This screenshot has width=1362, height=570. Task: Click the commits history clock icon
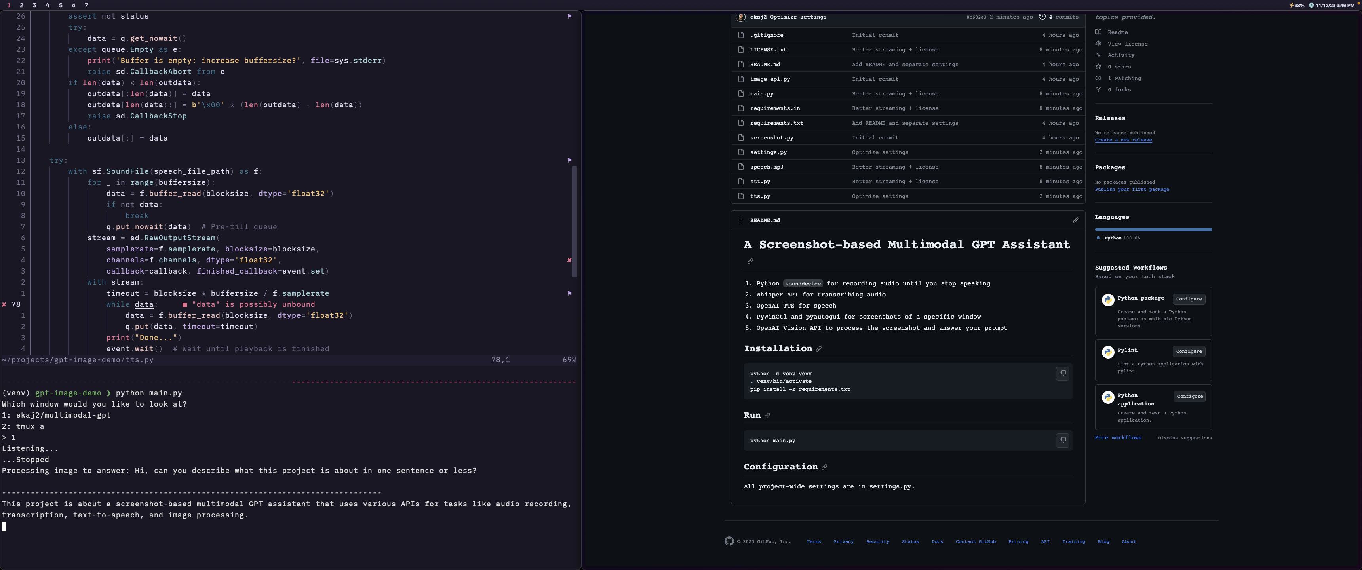[1042, 17]
